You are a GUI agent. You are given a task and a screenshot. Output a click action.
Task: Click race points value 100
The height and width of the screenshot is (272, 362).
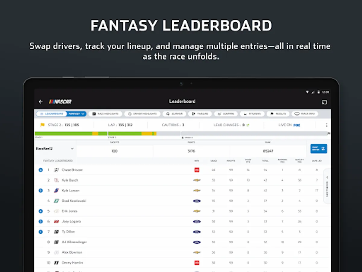(114, 151)
